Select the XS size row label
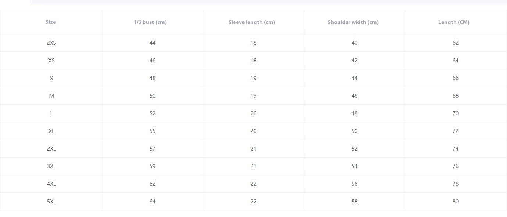This screenshot has height=217, width=507. click(51, 61)
